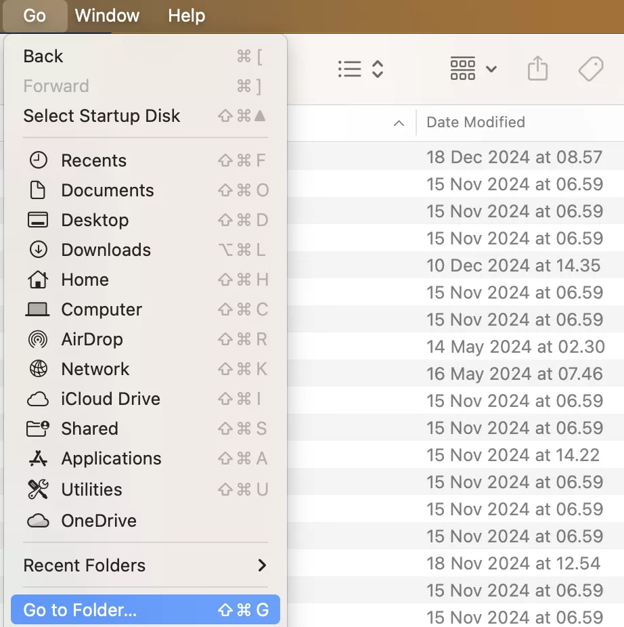624x627 pixels.
Task: Open the group-by grid dropdown
Action: point(473,69)
